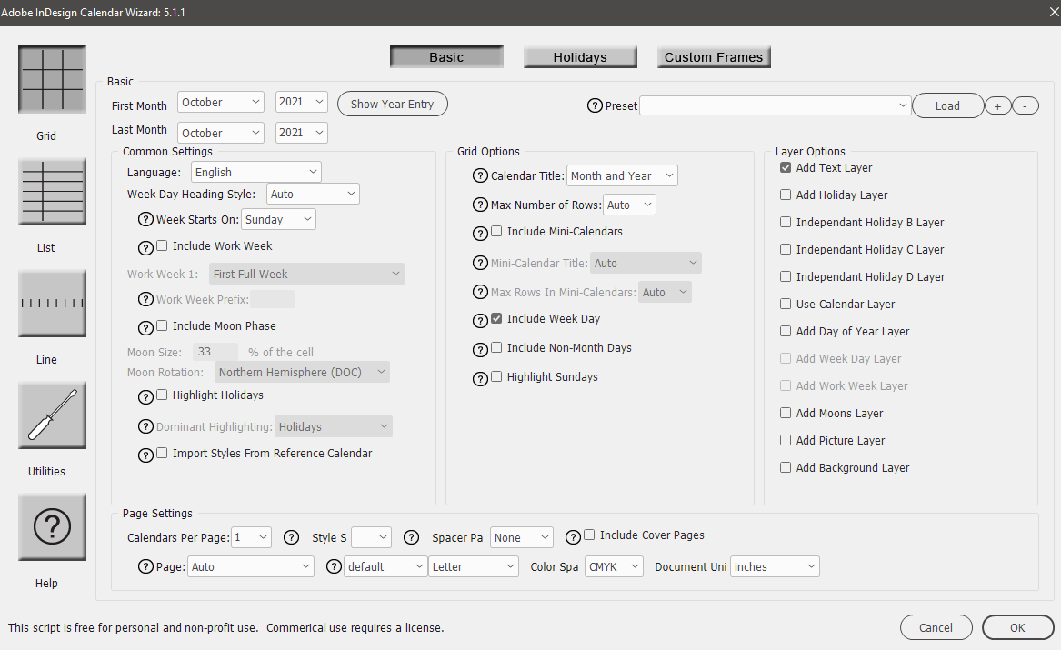1061x650 pixels.
Task: Open Letter page size dropdown
Action: [474, 566]
